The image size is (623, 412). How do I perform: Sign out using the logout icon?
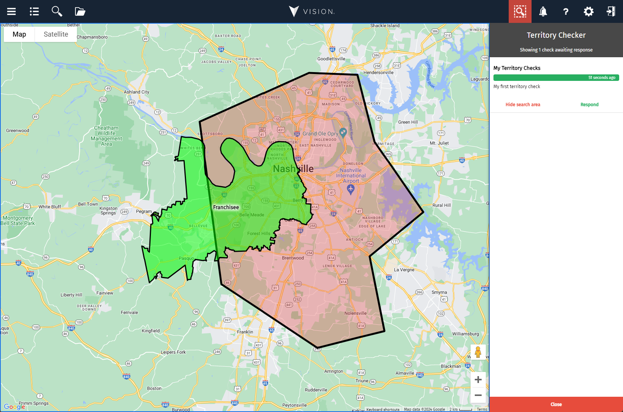(610, 11)
